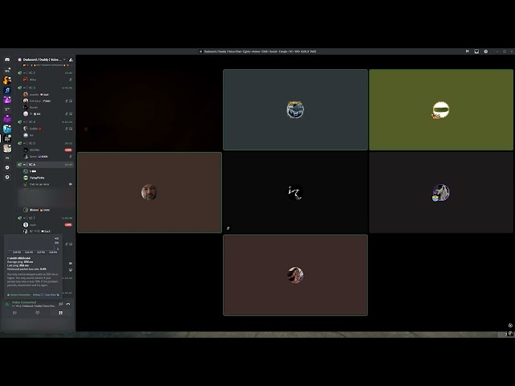Screen dimensions: 515x386
Task: Join the VC 7 voice channel
Action: click(x=45, y=218)
